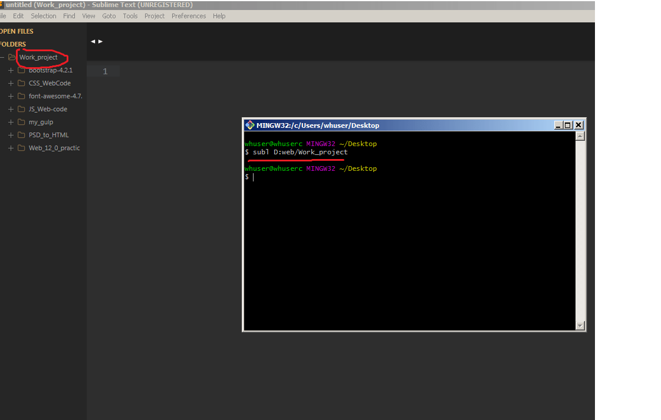Open the Find menu

69,16
